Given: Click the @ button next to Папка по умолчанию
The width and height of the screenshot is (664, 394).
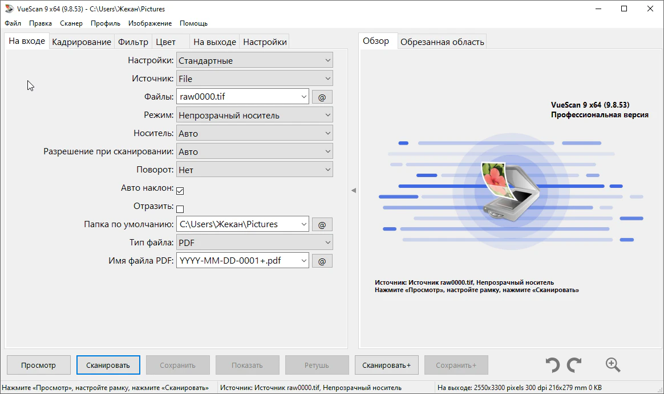Looking at the screenshot, I should click(322, 224).
